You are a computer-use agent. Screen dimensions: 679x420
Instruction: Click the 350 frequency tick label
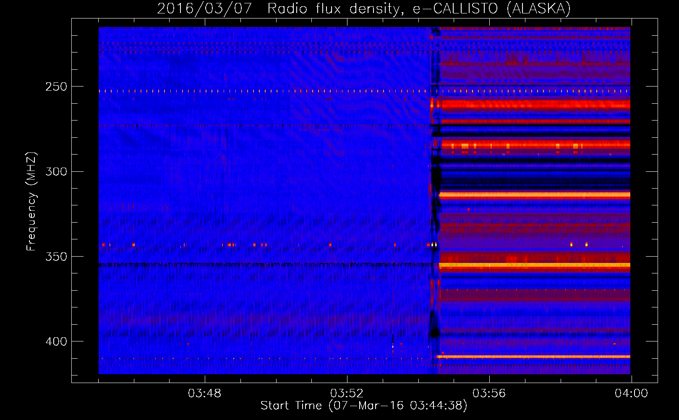point(56,257)
